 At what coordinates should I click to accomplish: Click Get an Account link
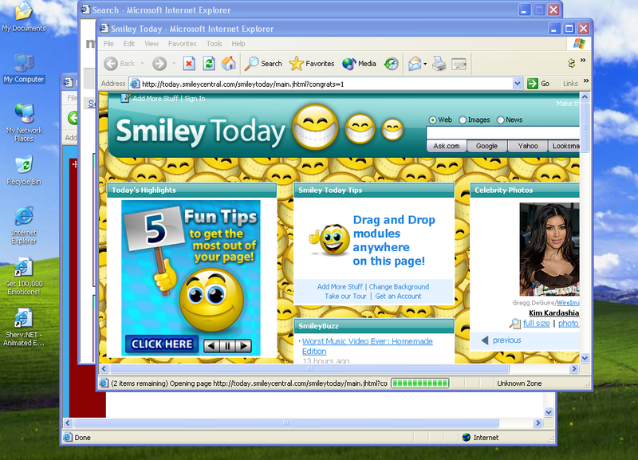coord(398,296)
